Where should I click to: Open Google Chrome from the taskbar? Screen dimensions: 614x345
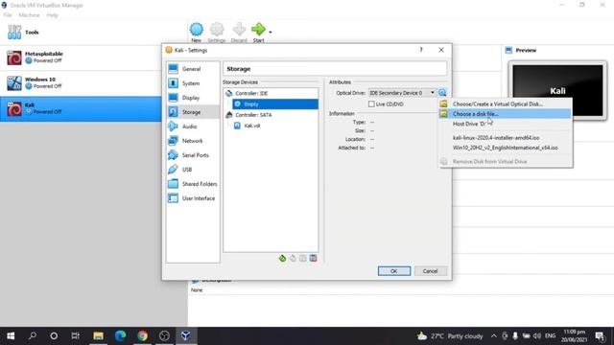click(x=142, y=335)
